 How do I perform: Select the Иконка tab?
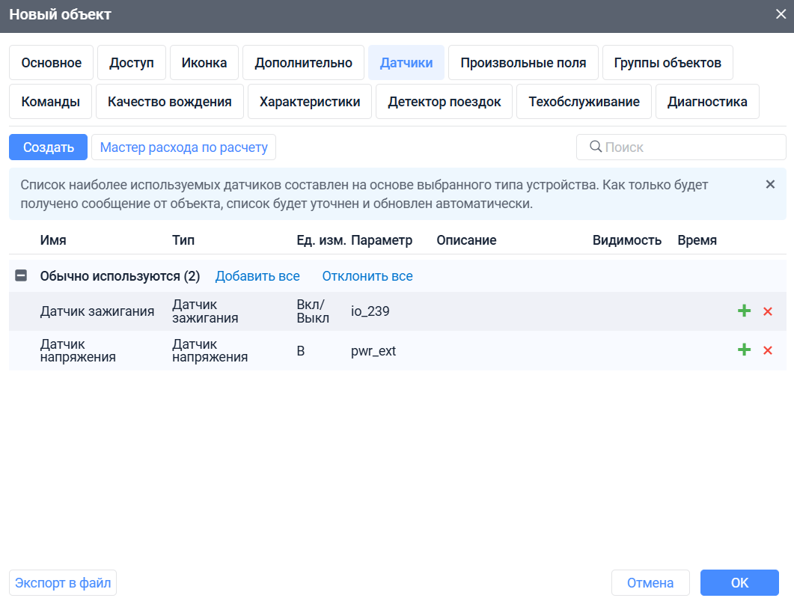tap(204, 63)
